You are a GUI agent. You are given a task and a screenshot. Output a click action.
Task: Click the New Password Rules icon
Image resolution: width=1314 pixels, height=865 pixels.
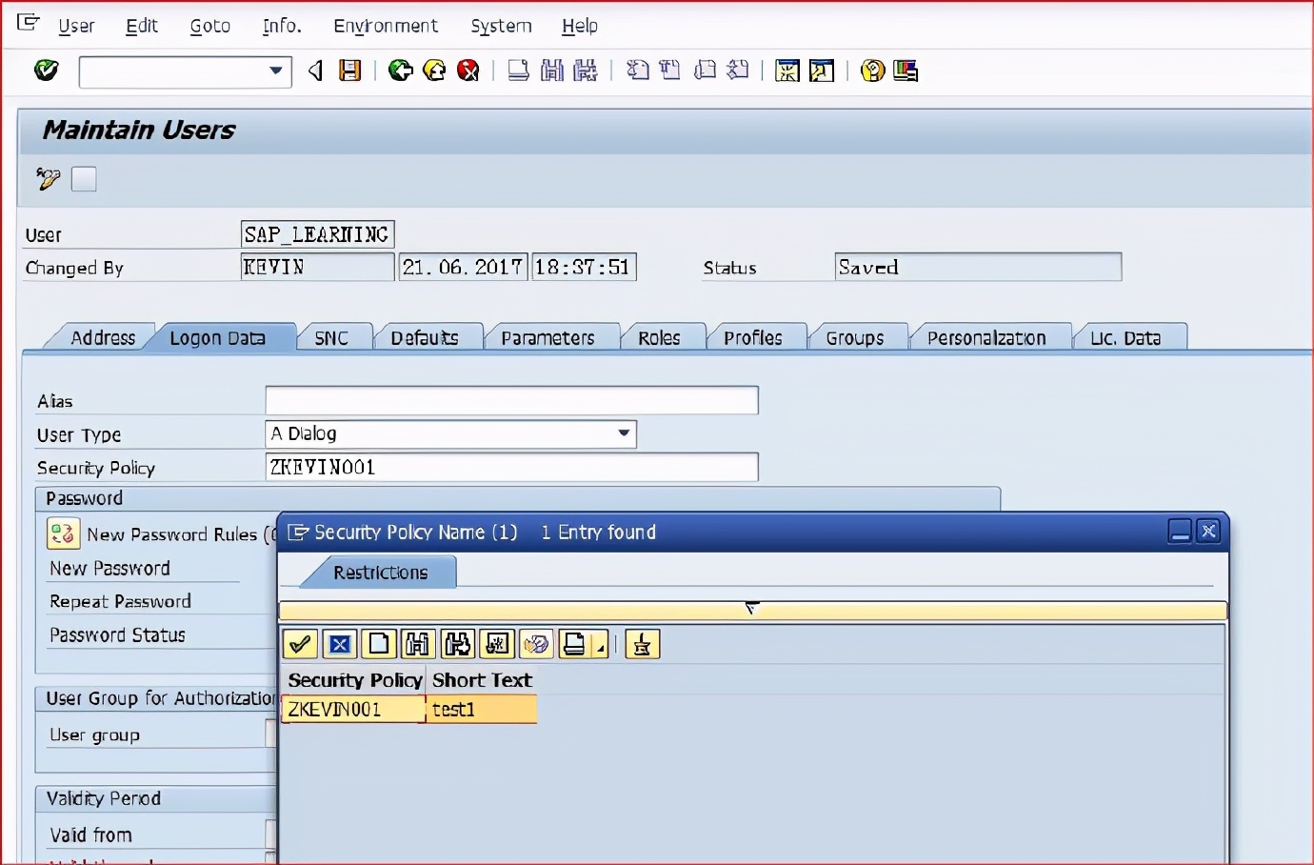(63, 533)
